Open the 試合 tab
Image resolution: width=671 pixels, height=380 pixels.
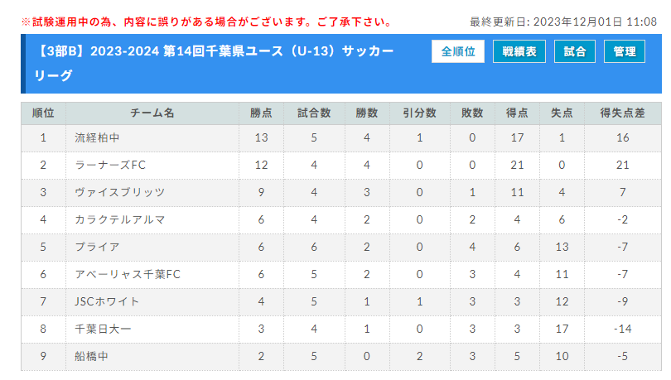(x=575, y=51)
